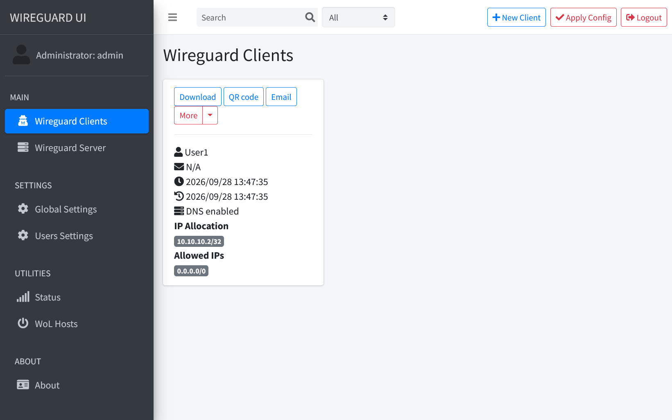Click the user icon beside User1
The width and height of the screenshot is (672, 420).
point(178,152)
